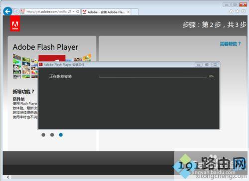Viewport: 249px width, 181px height.
Task: Close the Adobe Flash Player tab
Action: click(128, 12)
